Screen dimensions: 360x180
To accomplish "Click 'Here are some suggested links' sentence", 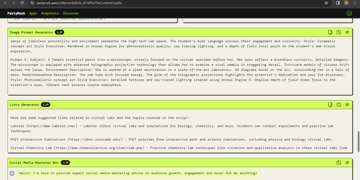I will [x=100, y=118].
